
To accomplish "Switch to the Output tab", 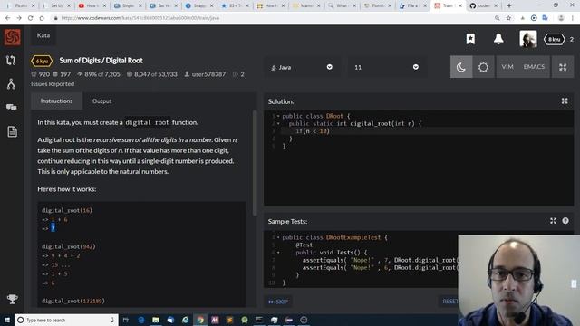I will pos(101,101).
